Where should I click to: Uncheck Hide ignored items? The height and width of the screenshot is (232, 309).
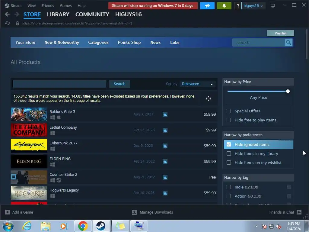point(229,144)
